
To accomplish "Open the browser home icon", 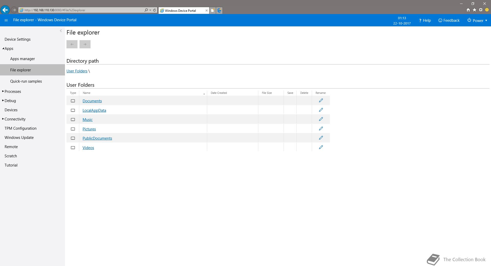I will [x=468, y=10].
